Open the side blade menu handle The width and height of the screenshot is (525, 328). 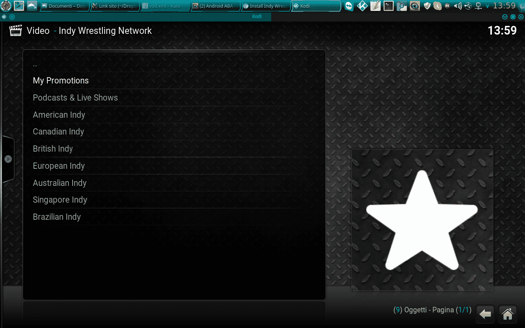pos(8,159)
